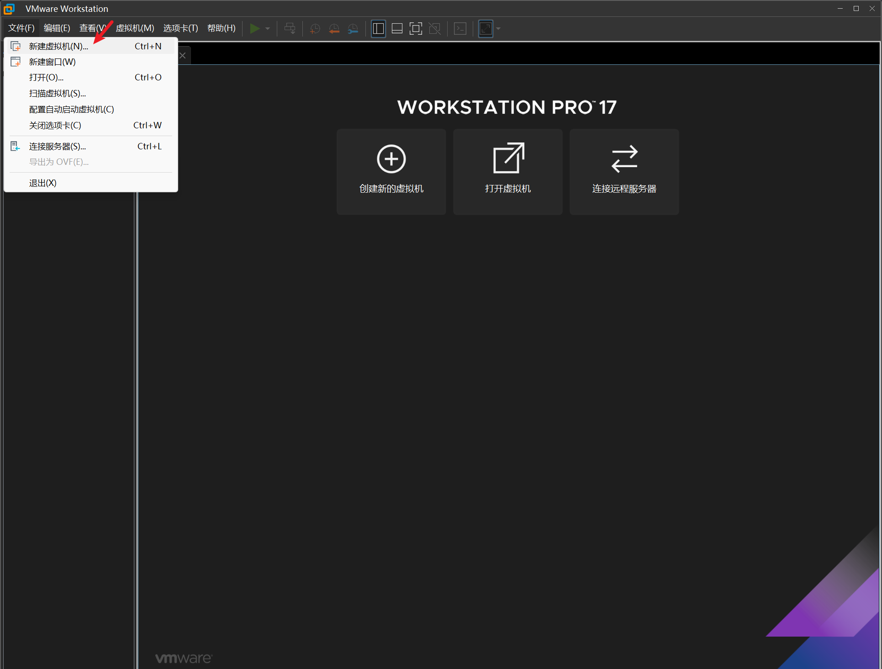
Task: Expand the stretch display dropdown arrow
Action: point(498,29)
